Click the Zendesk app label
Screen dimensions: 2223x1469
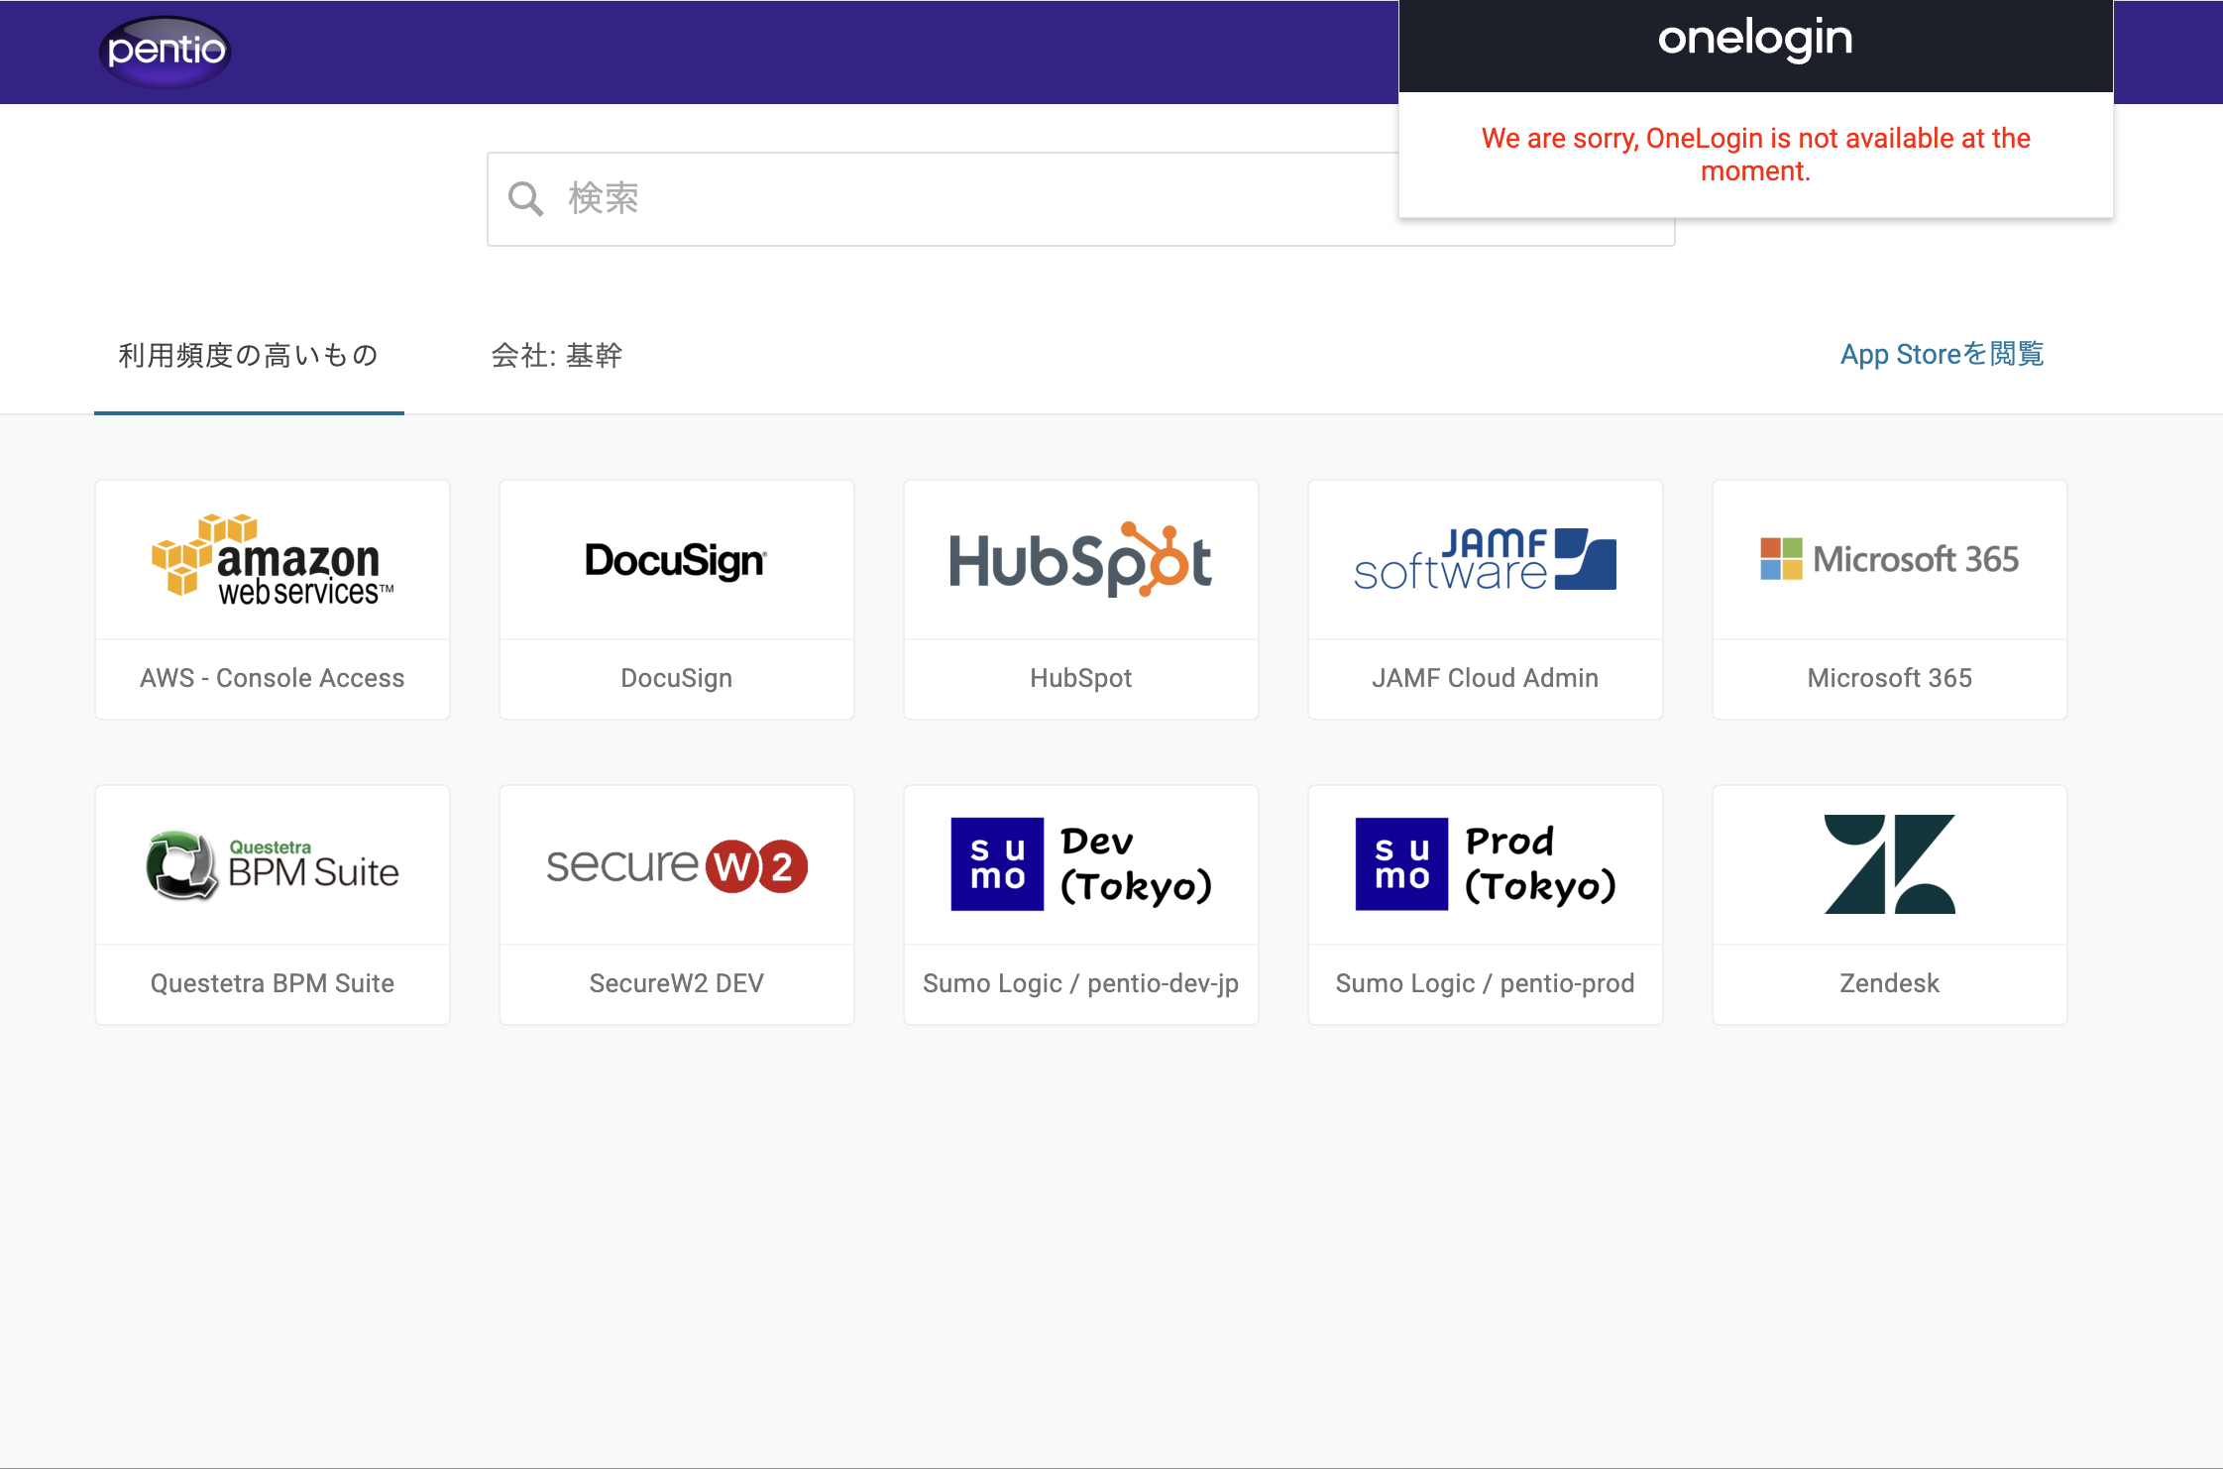click(1889, 983)
